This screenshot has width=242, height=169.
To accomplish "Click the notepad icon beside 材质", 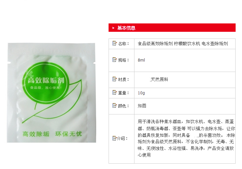I will coord(114,79).
